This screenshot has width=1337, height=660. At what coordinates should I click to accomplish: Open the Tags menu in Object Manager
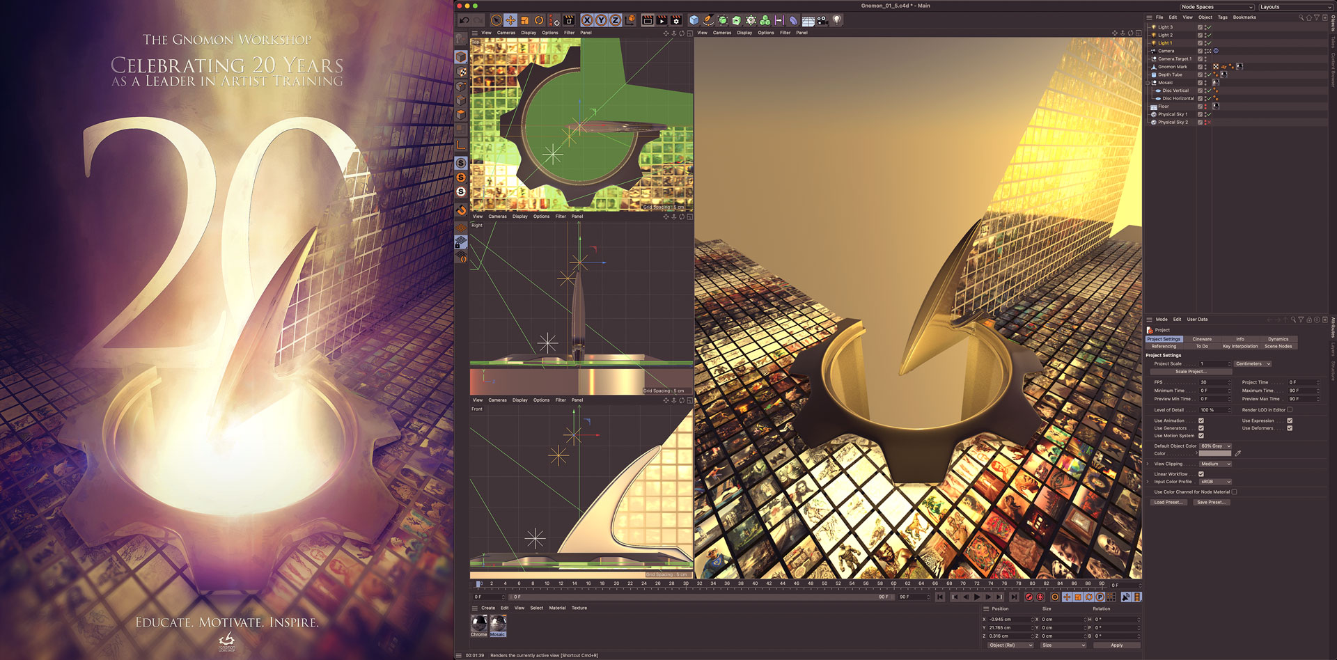pyautogui.click(x=1222, y=17)
